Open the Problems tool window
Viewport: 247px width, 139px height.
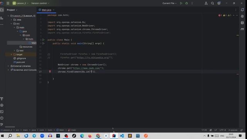pos(2,118)
